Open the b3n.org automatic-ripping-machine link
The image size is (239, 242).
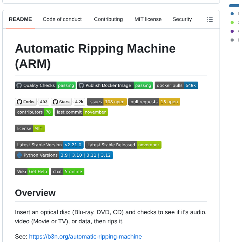86,236
